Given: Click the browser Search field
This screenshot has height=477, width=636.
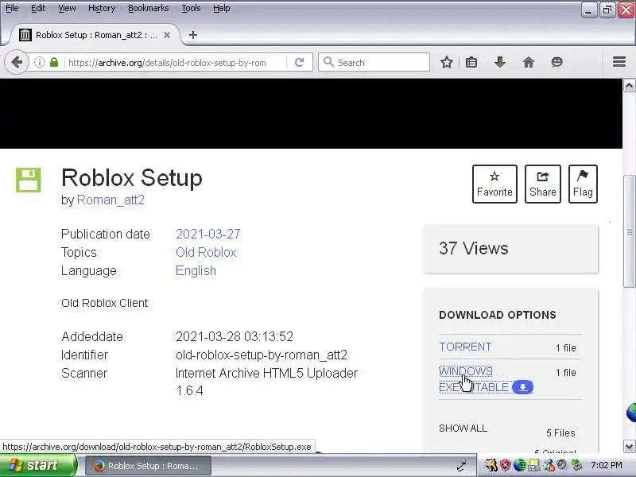Looking at the screenshot, I should pos(374,63).
